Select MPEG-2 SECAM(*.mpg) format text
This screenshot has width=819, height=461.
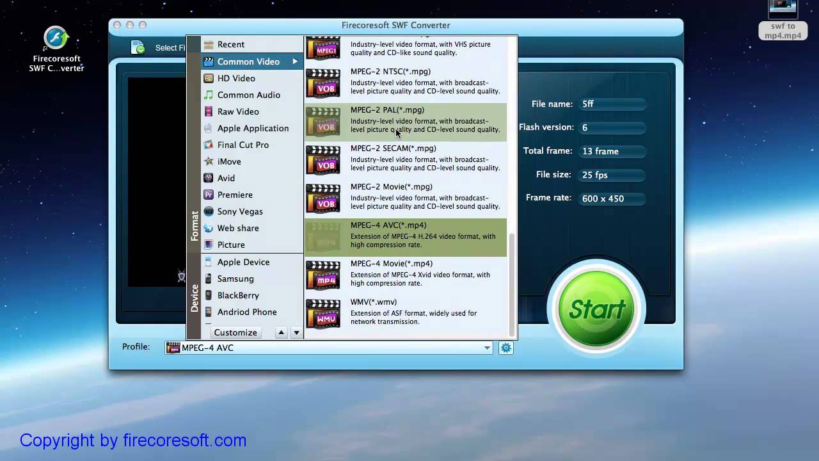394,149
